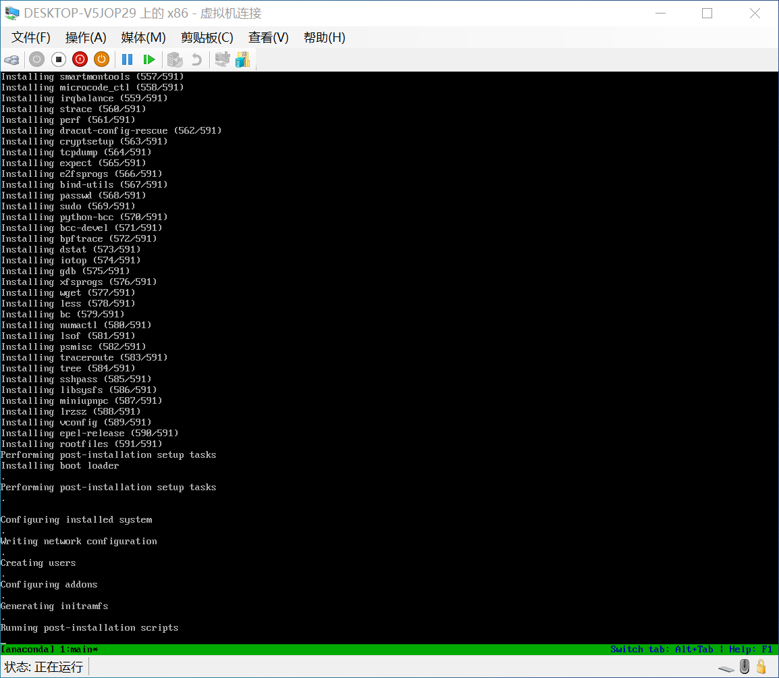This screenshot has height=678, width=779.
Task: Click the Revert undo arrow icon
Action: [196, 59]
